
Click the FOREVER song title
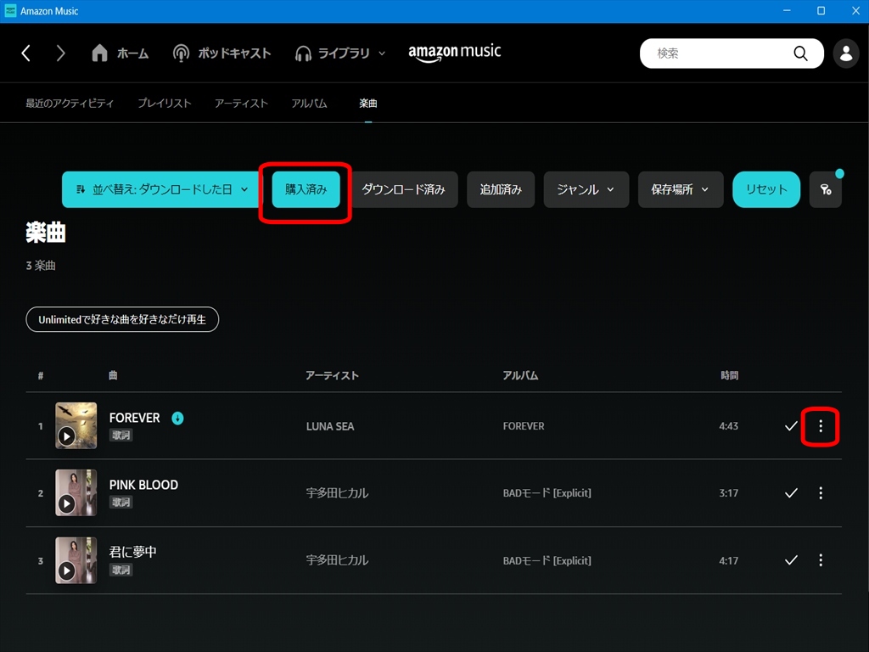click(134, 418)
